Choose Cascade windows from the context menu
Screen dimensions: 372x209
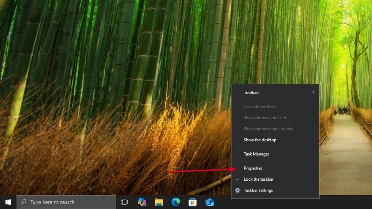(x=260, y=107)
